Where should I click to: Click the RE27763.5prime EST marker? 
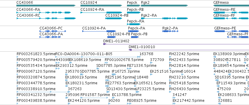click(x=107, y=86)
